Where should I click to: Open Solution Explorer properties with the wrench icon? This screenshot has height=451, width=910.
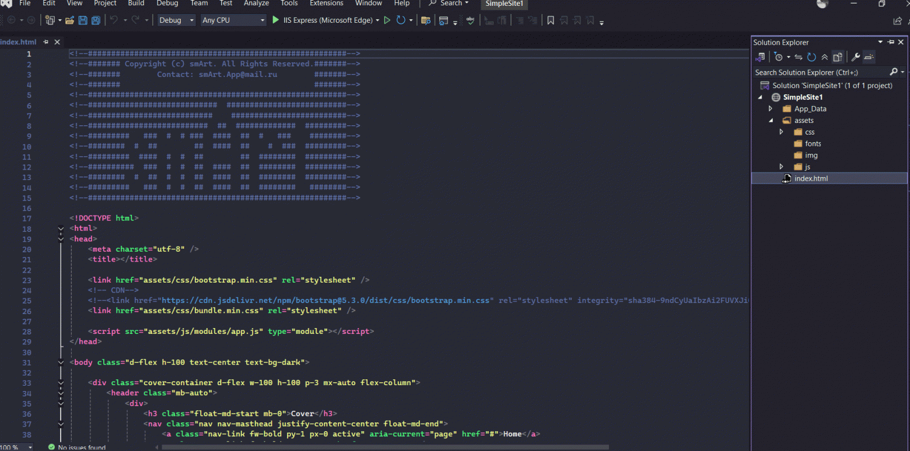[x=855, y=57]
